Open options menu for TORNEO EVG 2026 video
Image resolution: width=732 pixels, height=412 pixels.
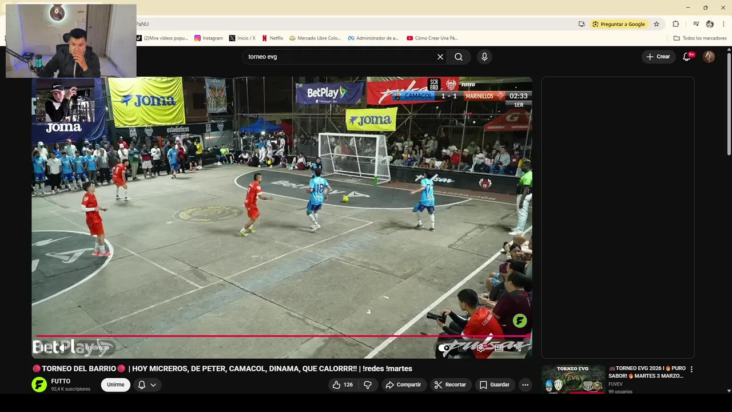(x=691, y=369)
